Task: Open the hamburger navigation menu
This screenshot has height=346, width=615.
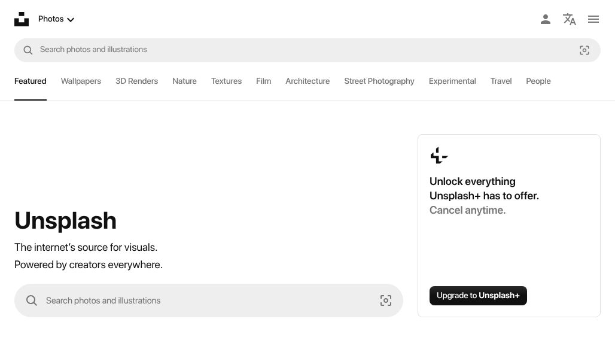Action: [x=593, y=19]
